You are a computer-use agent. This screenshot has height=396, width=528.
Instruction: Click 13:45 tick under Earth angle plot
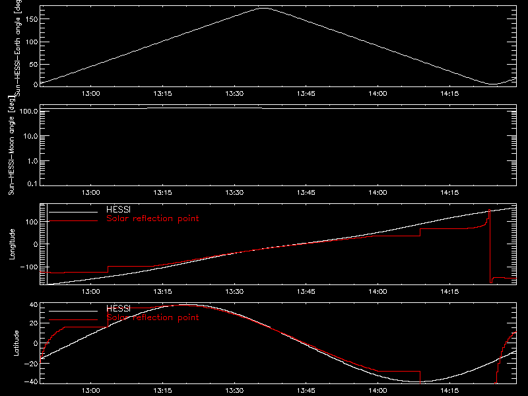[x=306, y=94]
